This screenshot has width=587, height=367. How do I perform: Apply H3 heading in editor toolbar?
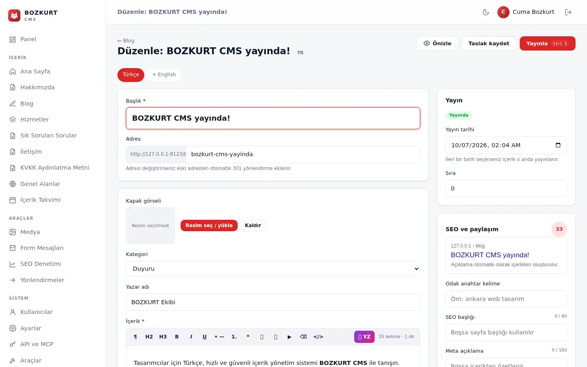tap(163, 337)
